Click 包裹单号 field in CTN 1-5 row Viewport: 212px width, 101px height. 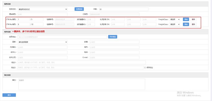click(x=64, y=19)
